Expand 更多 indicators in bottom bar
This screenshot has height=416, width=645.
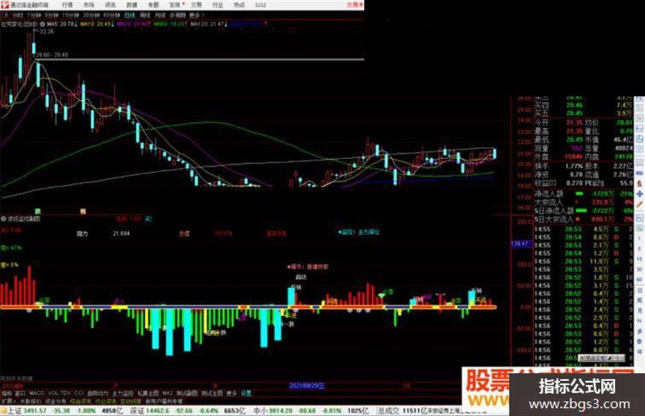click(x=232, y=393)
